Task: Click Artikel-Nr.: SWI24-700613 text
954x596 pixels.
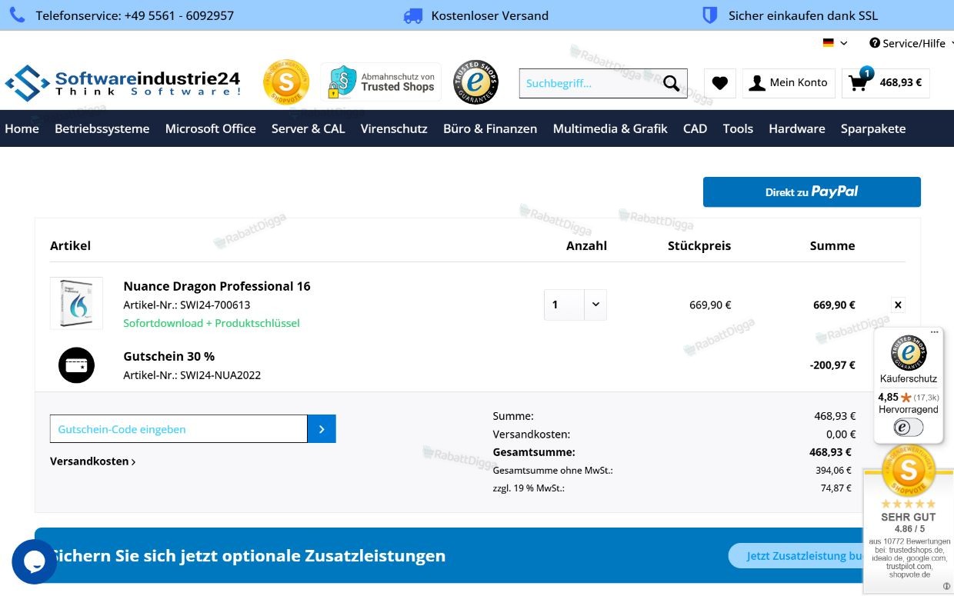Action: point(187,305)
